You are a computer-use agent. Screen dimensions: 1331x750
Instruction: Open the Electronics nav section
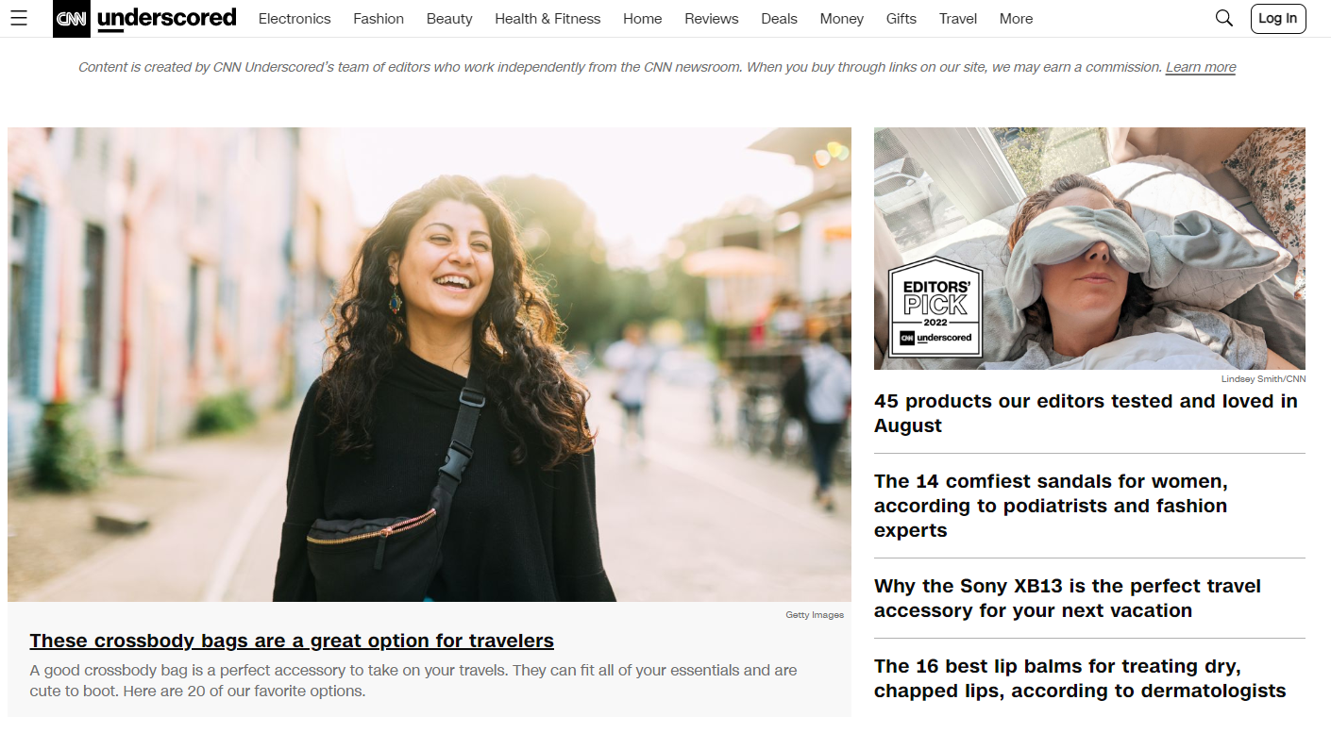pyautogui.click(x=295, y=19)
